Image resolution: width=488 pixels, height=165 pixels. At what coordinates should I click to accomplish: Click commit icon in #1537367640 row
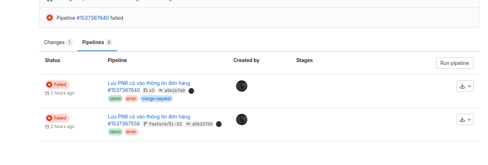click(x=161, y=91)
